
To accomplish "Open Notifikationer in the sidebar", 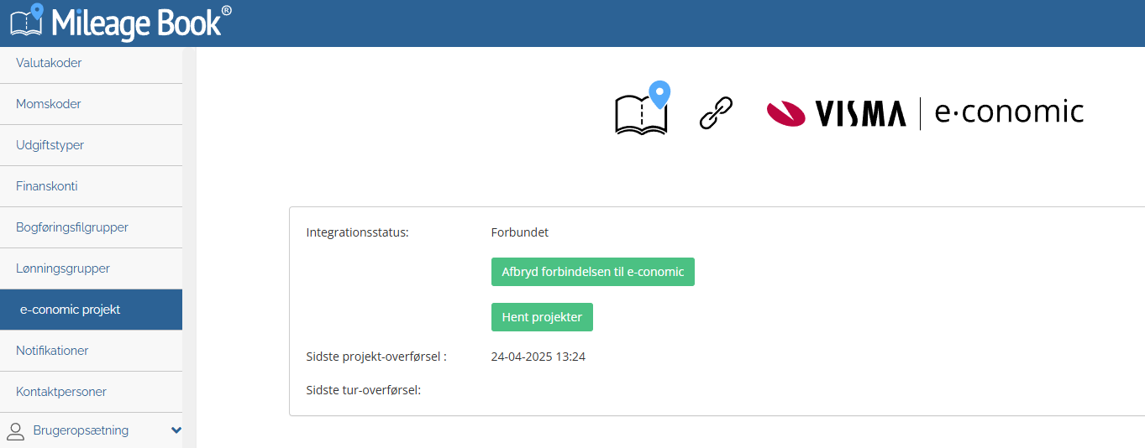I will coord(91,351).
